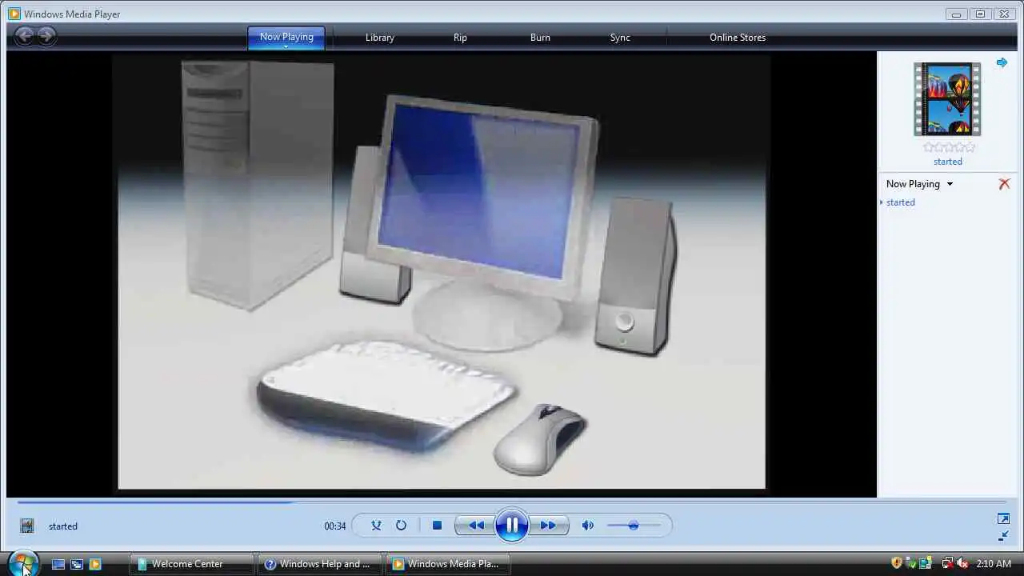Mute the player sound
The height and width of the screenshot is (576, 1024).
[588, 526]
